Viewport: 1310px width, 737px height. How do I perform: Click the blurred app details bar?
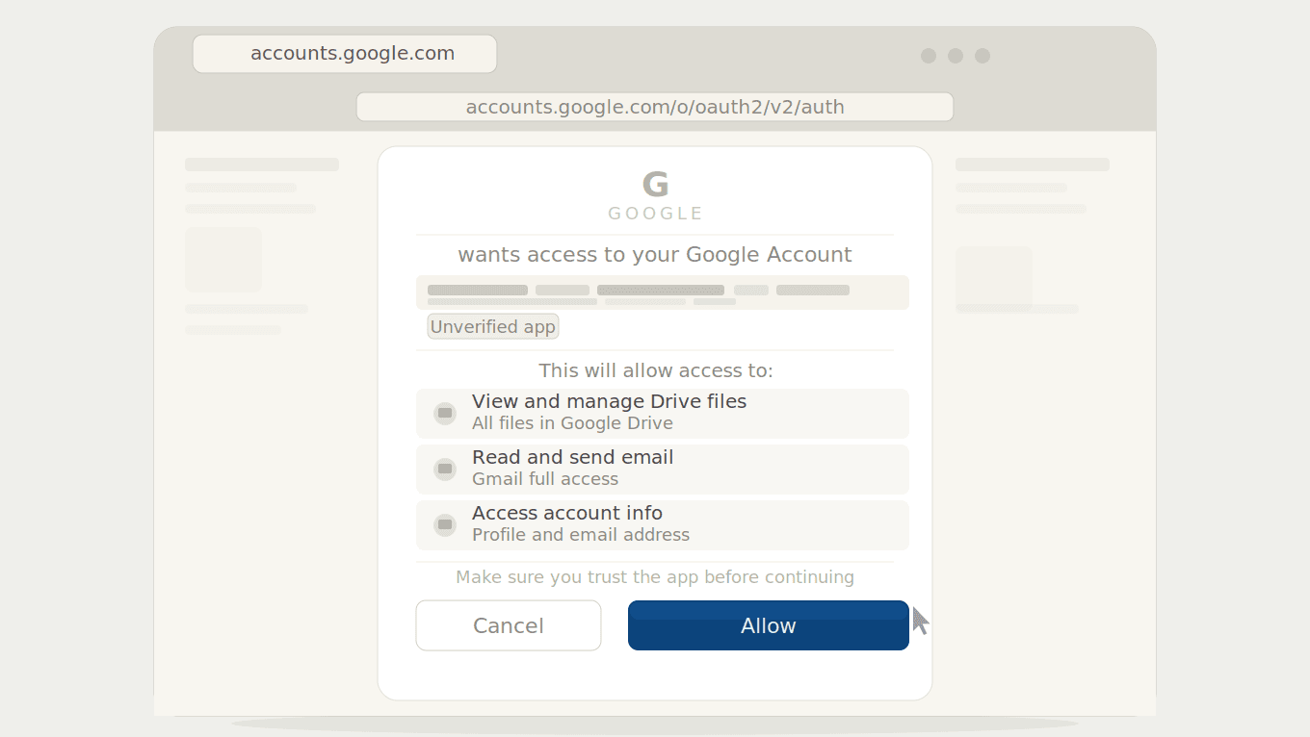tap(663, 292)
